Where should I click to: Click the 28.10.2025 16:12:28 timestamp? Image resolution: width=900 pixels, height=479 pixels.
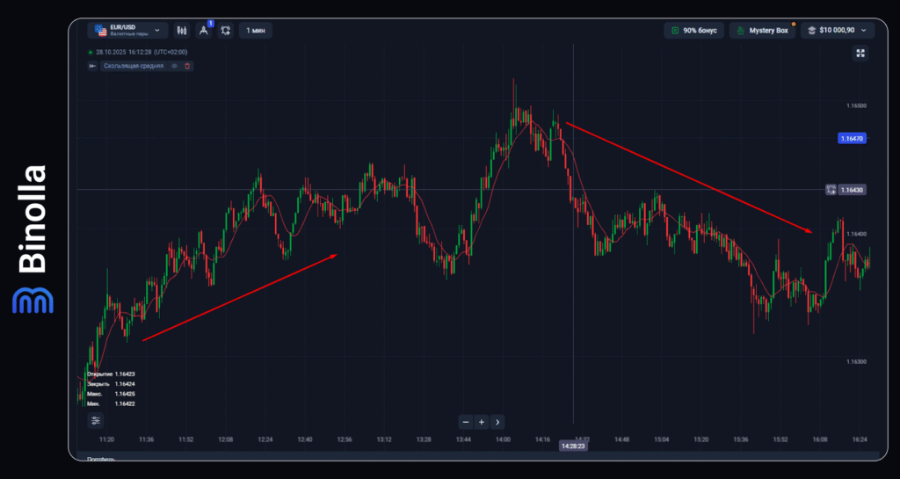142,52
